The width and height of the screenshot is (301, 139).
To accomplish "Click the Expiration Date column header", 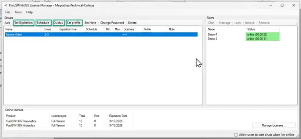I will (x=118, y=116).
